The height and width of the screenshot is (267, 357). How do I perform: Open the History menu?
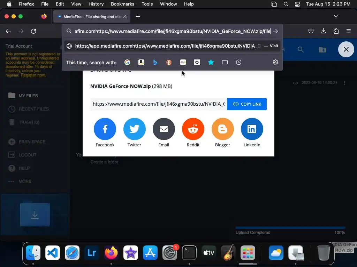96,4
